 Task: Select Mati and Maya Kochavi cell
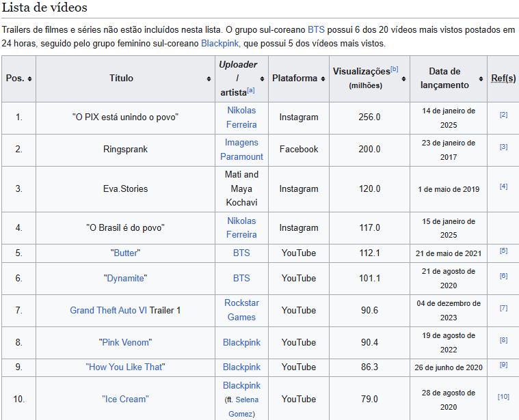[x=241, y=188]
